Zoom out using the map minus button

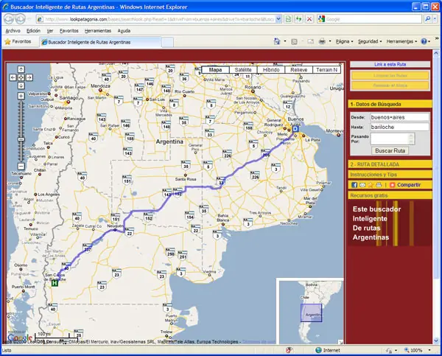click(x=21, y=166)
